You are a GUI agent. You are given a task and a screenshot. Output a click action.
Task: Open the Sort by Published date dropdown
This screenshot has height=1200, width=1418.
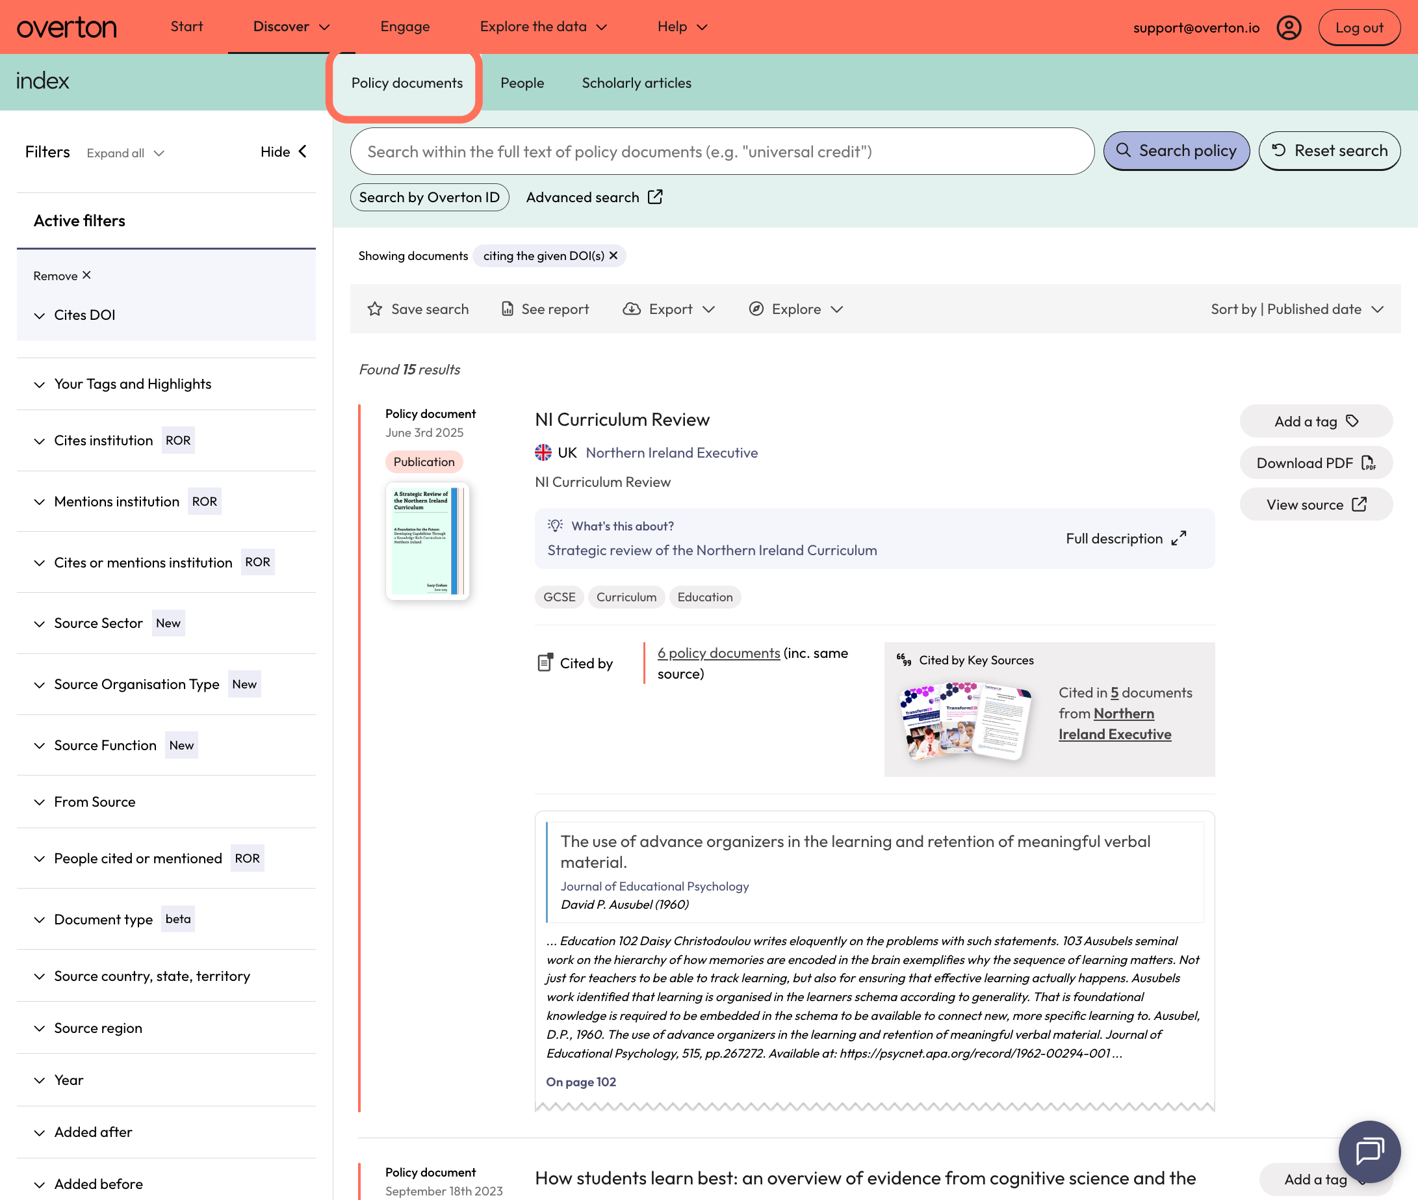coord(1297,309)
